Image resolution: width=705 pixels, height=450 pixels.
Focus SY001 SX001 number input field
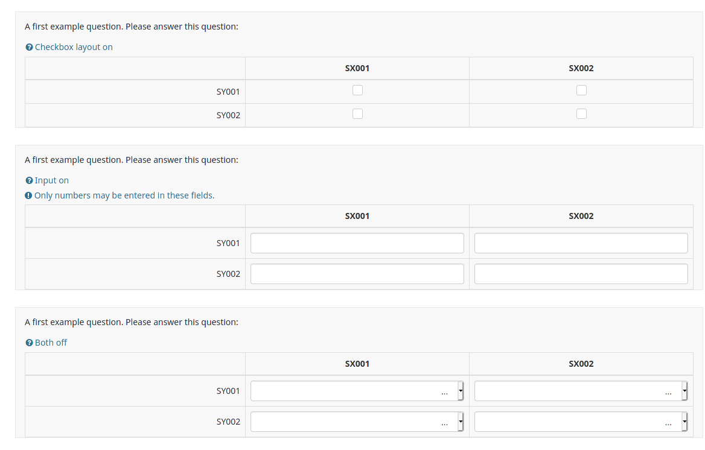click(357, 243)
